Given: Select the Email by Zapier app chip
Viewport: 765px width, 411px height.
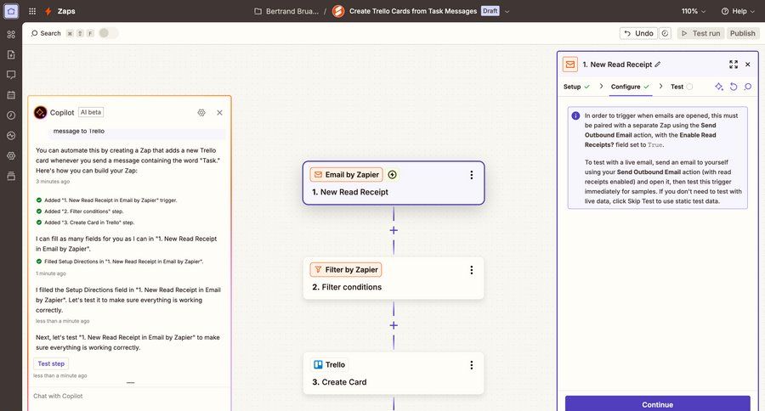Looking at the screenshot, I should 347,175.
